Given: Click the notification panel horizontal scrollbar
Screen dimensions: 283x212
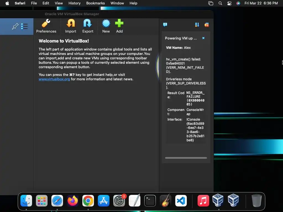Looking at the screenshot, I should [186, 158].
